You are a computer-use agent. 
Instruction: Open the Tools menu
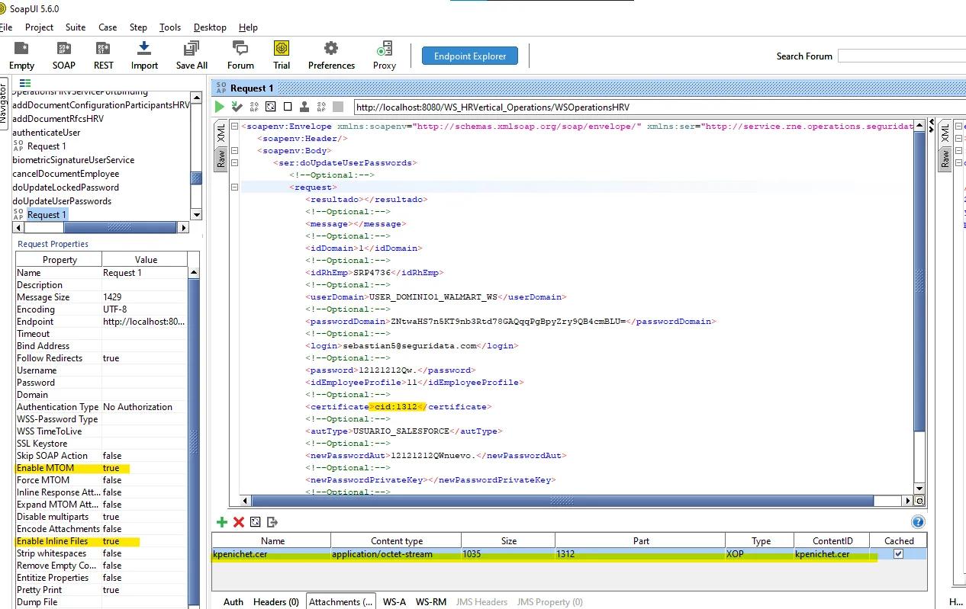point(169,27)
